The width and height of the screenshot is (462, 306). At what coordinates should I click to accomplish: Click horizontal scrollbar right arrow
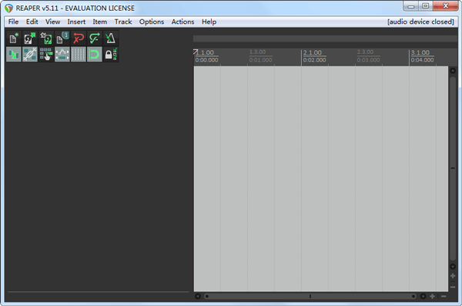point(423,296)
